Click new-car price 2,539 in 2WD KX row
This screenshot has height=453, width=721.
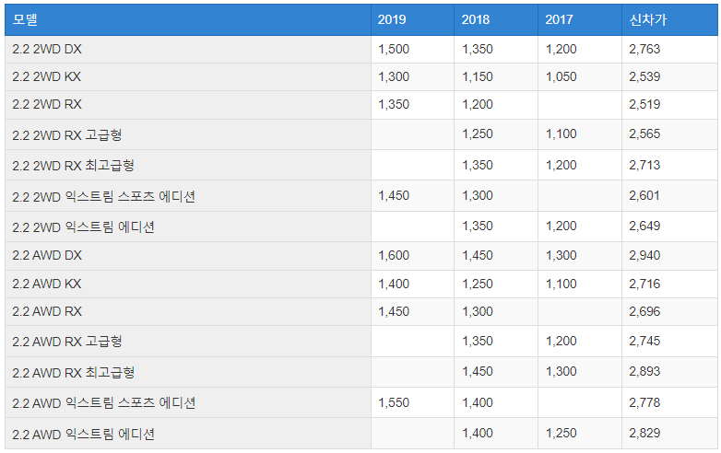pos(644,76)
